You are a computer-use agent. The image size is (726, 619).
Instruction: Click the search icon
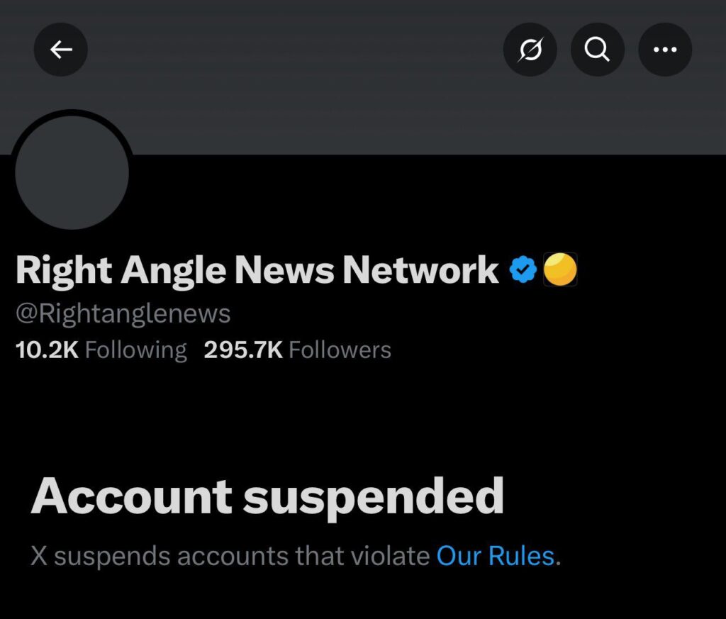click(598, 49)
